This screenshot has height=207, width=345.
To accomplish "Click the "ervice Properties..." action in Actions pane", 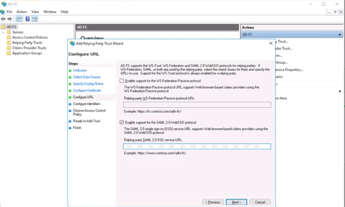I will pos(289,70).
